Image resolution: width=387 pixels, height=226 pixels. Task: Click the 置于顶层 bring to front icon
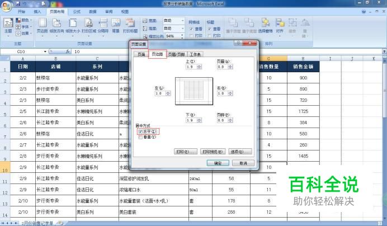point(233,26)
